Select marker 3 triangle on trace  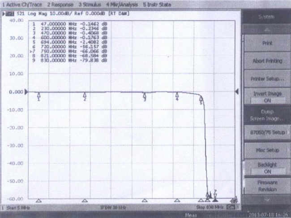pyautogui.click(x=145, y=95)
